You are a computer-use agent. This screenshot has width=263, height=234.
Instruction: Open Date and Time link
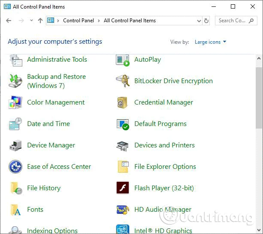48,124
